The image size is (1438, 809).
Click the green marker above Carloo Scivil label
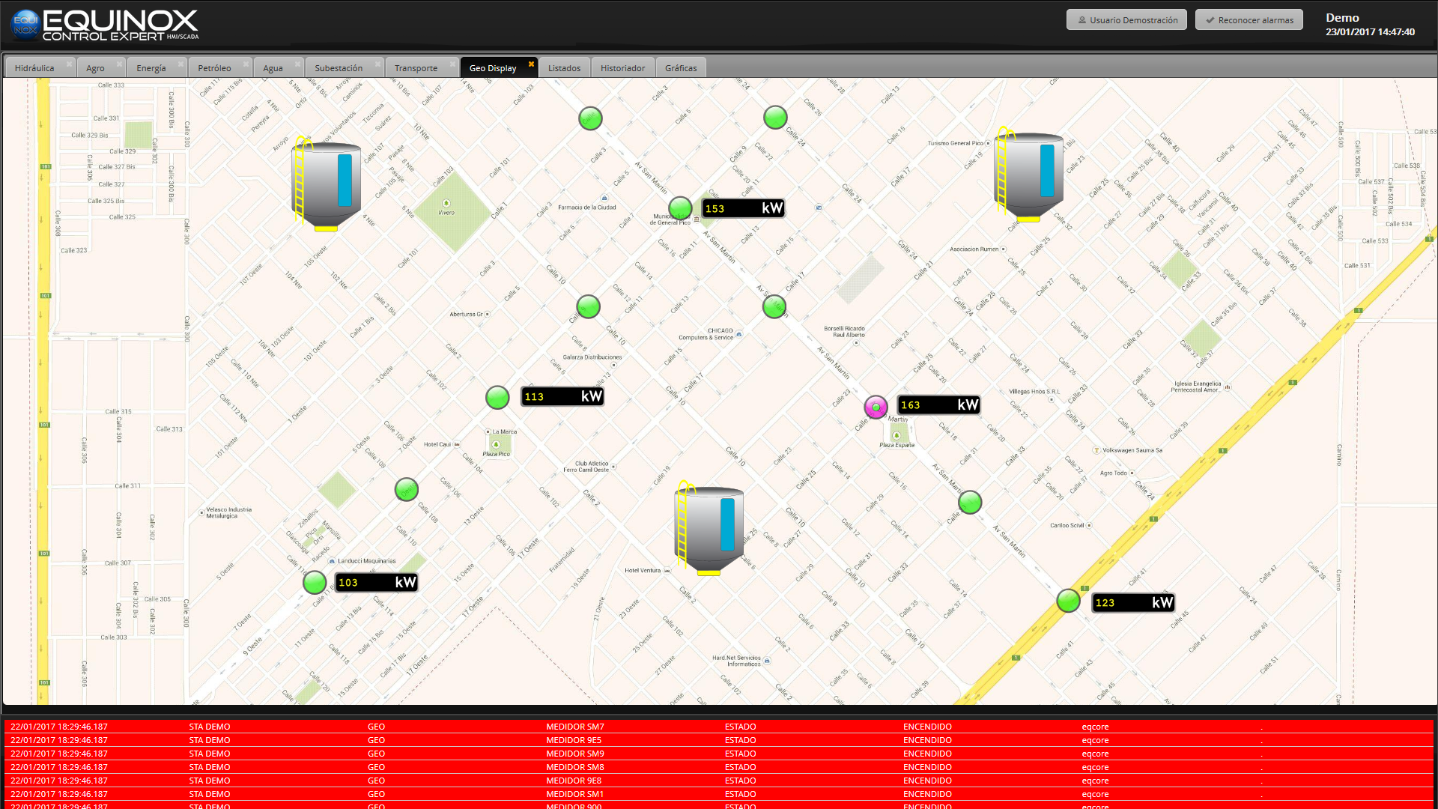coord(970,502)
